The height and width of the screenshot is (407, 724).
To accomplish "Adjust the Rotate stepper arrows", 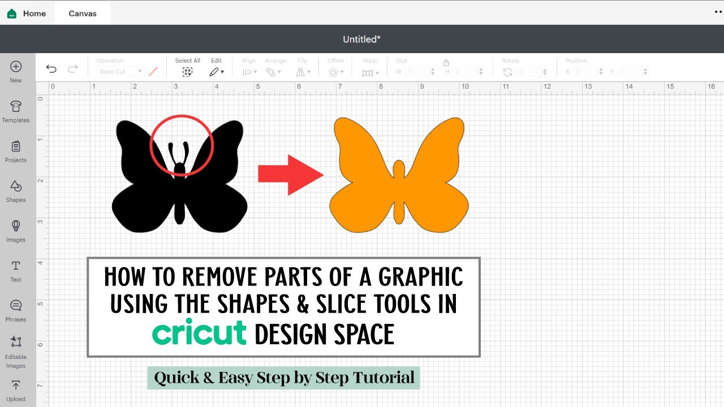I will click(545, 72).
